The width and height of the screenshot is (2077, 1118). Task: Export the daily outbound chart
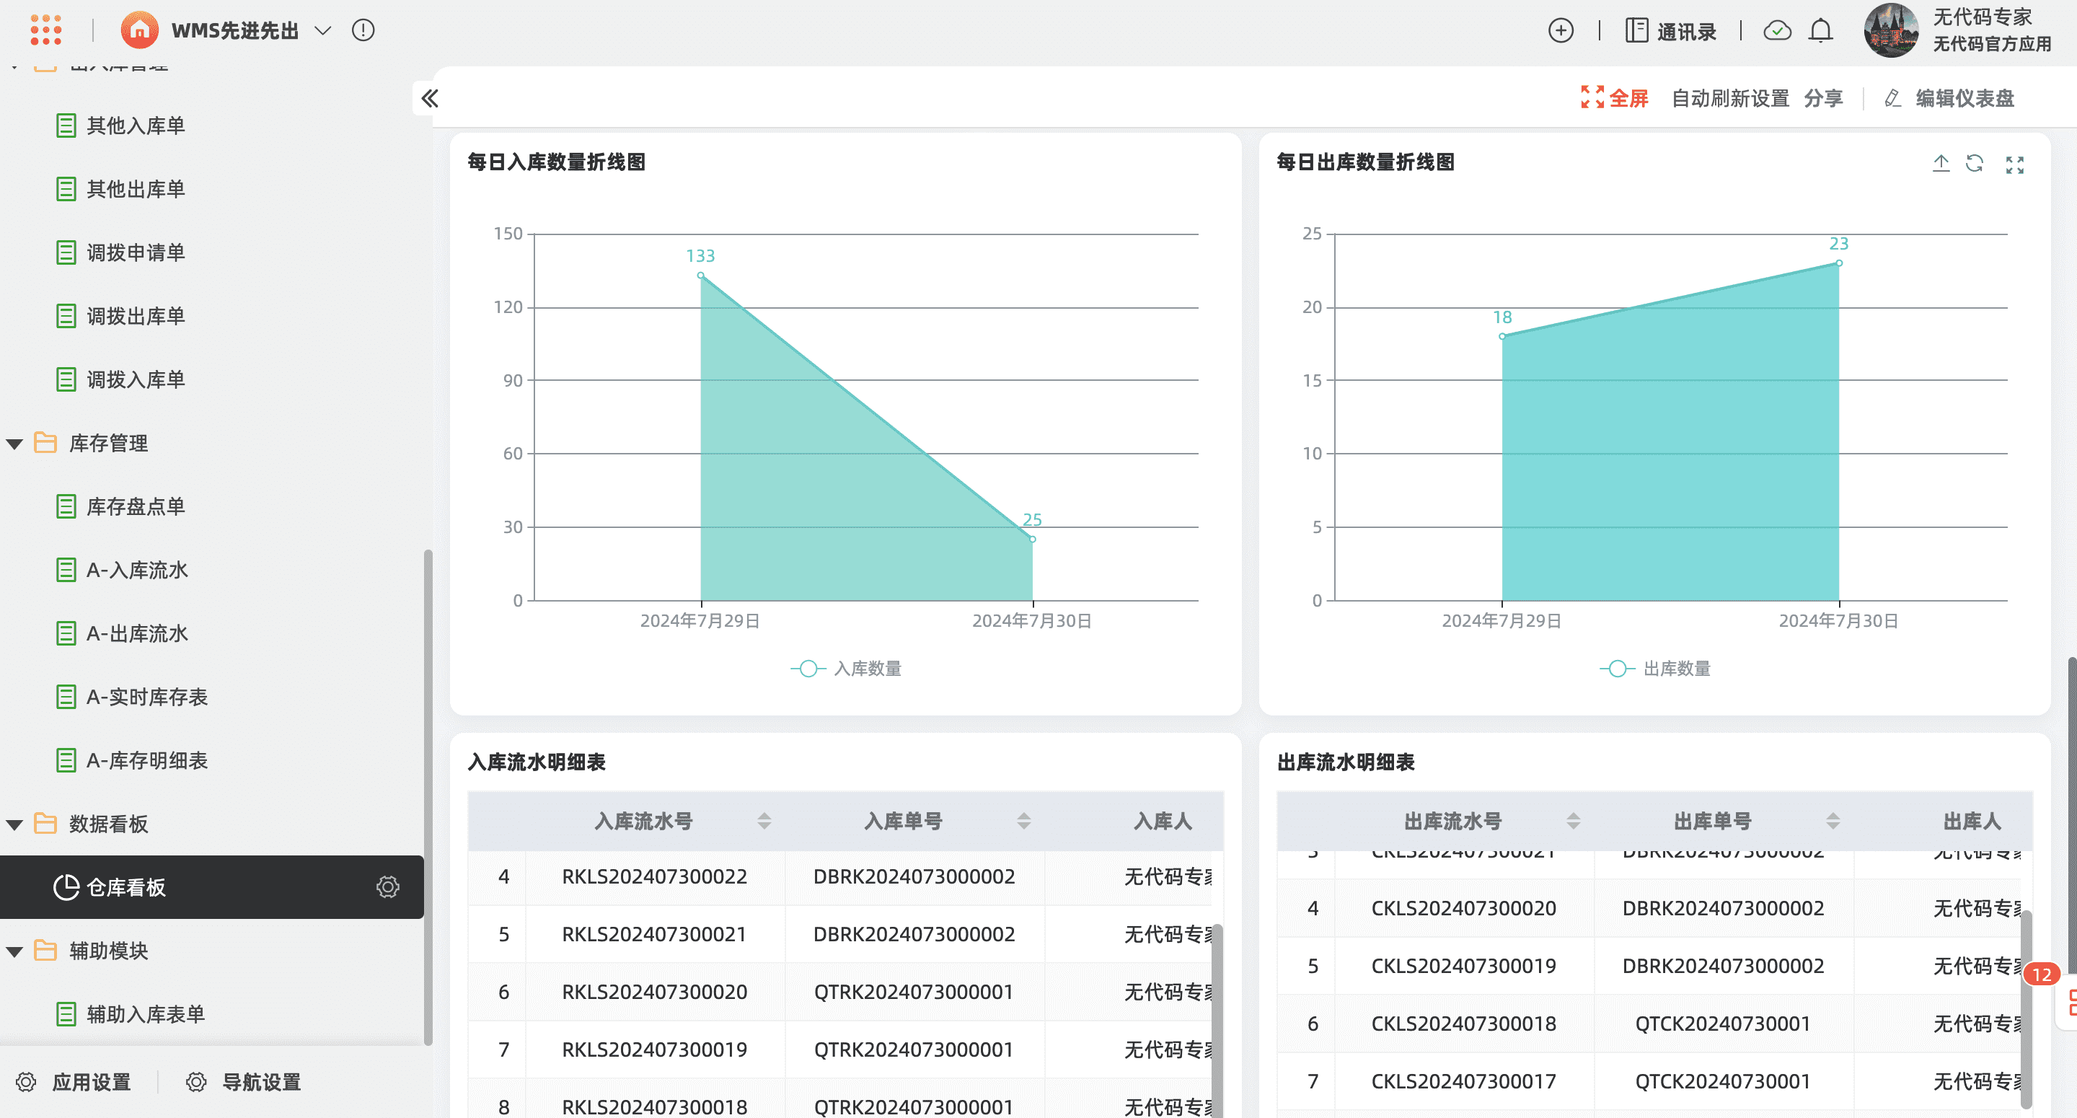[1941, 164]
